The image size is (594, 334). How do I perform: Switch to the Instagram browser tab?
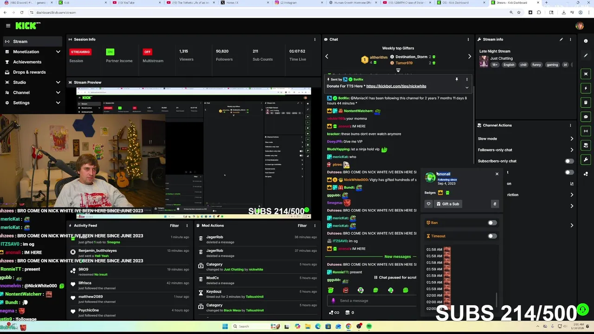point(299,3)
